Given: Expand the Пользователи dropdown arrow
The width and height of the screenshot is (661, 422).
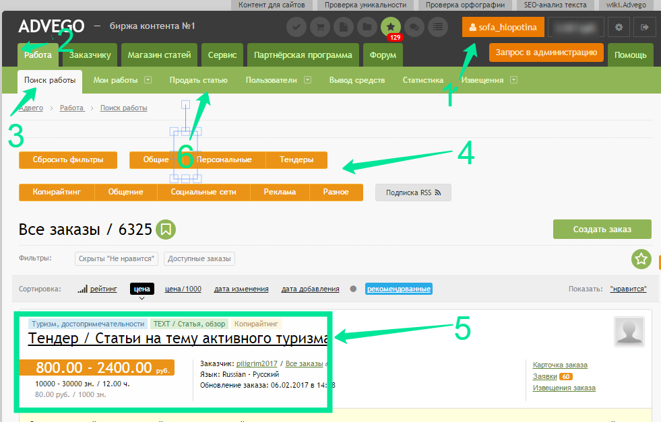Looking at the screenshot, I should 307,80.
